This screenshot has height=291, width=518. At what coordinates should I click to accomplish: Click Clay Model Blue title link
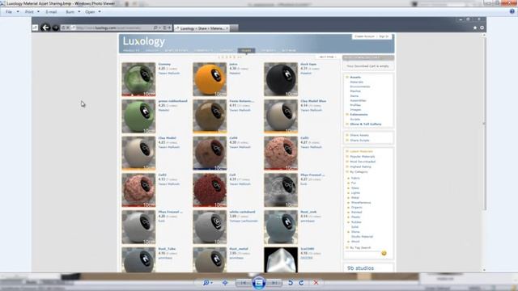313,101
